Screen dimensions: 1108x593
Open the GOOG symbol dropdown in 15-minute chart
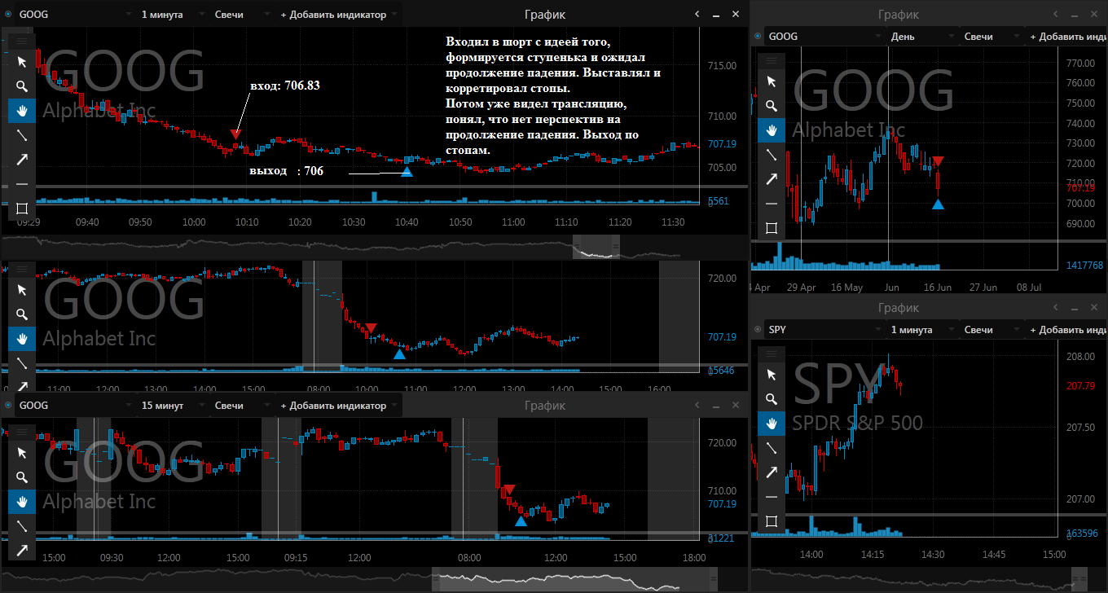pyautogui.click(x=75, y=406)
